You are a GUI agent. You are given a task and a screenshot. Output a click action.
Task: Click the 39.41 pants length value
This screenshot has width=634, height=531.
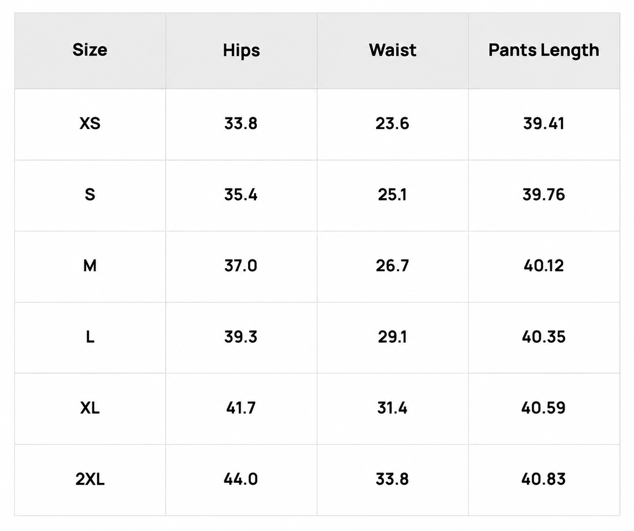[x=544, y=123]
